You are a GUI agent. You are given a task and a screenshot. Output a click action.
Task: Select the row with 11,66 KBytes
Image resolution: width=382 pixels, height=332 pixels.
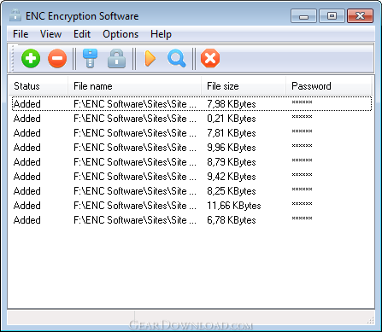pyautogui.click(x=191, y=206)
